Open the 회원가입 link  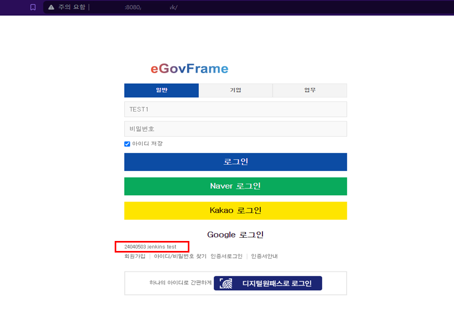[x=135, y=256]
